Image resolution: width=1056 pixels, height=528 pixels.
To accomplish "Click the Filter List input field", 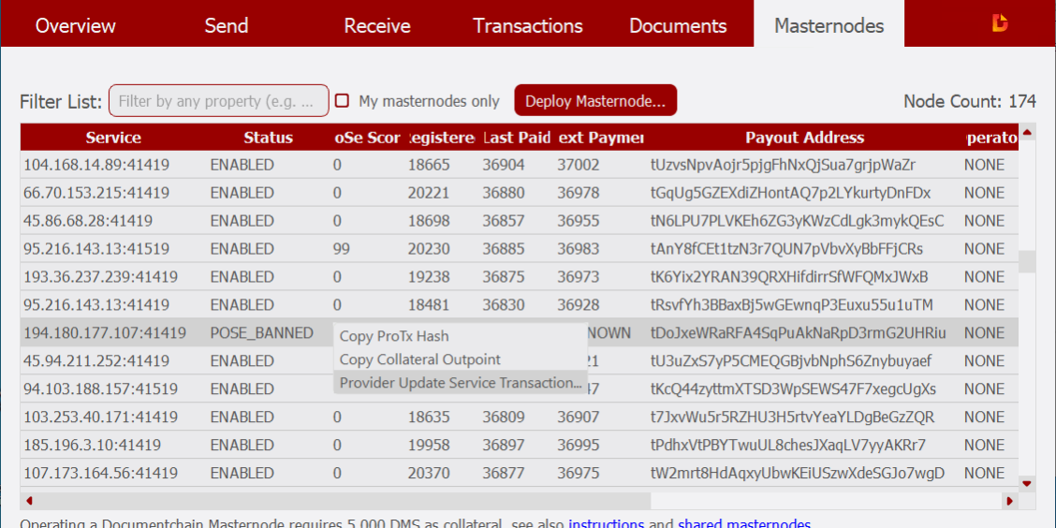I will (219, 101).
